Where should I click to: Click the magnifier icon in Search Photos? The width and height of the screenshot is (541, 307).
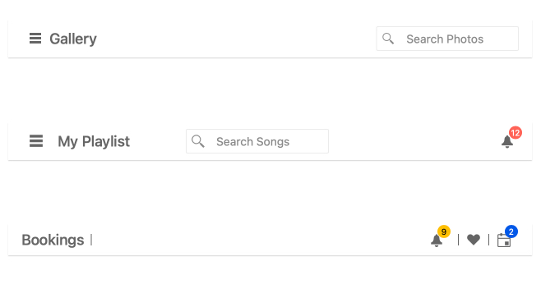(388, 39)
